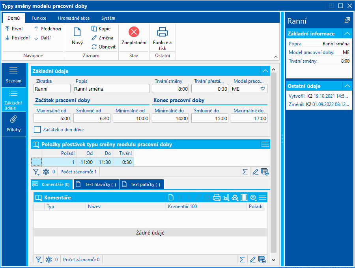Click filter icon in Komentáře footer
The height and width of the screenshot is (268, 355).
(39, 260)
